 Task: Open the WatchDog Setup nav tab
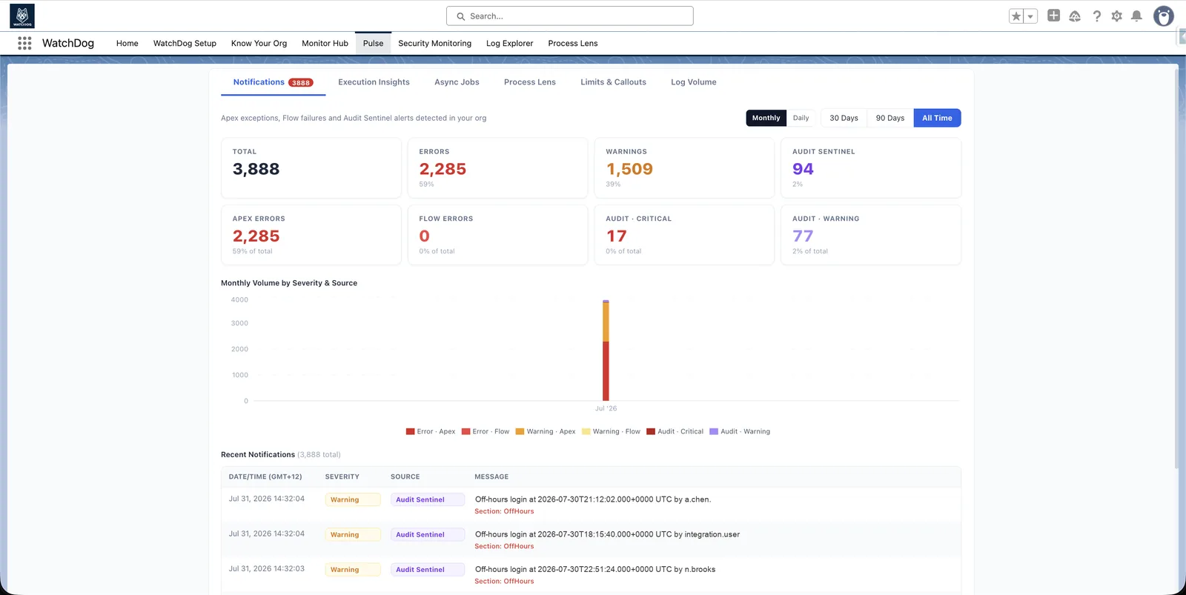(185, 43)
